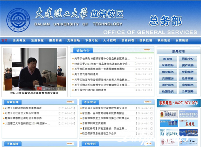Click MORE in the 总务快讯 panel
201x147 pixels.
click(x=148, y=102)
